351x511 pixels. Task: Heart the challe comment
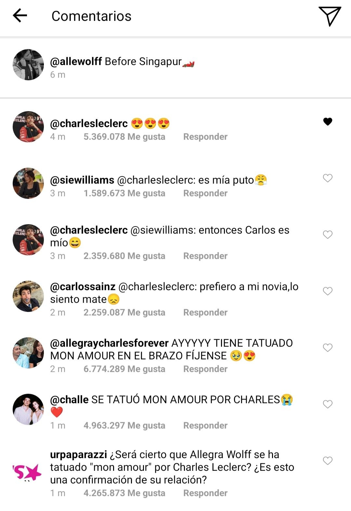[328, 404]
